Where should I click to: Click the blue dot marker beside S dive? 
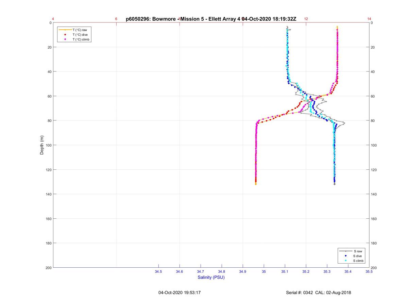pos(346,256)
